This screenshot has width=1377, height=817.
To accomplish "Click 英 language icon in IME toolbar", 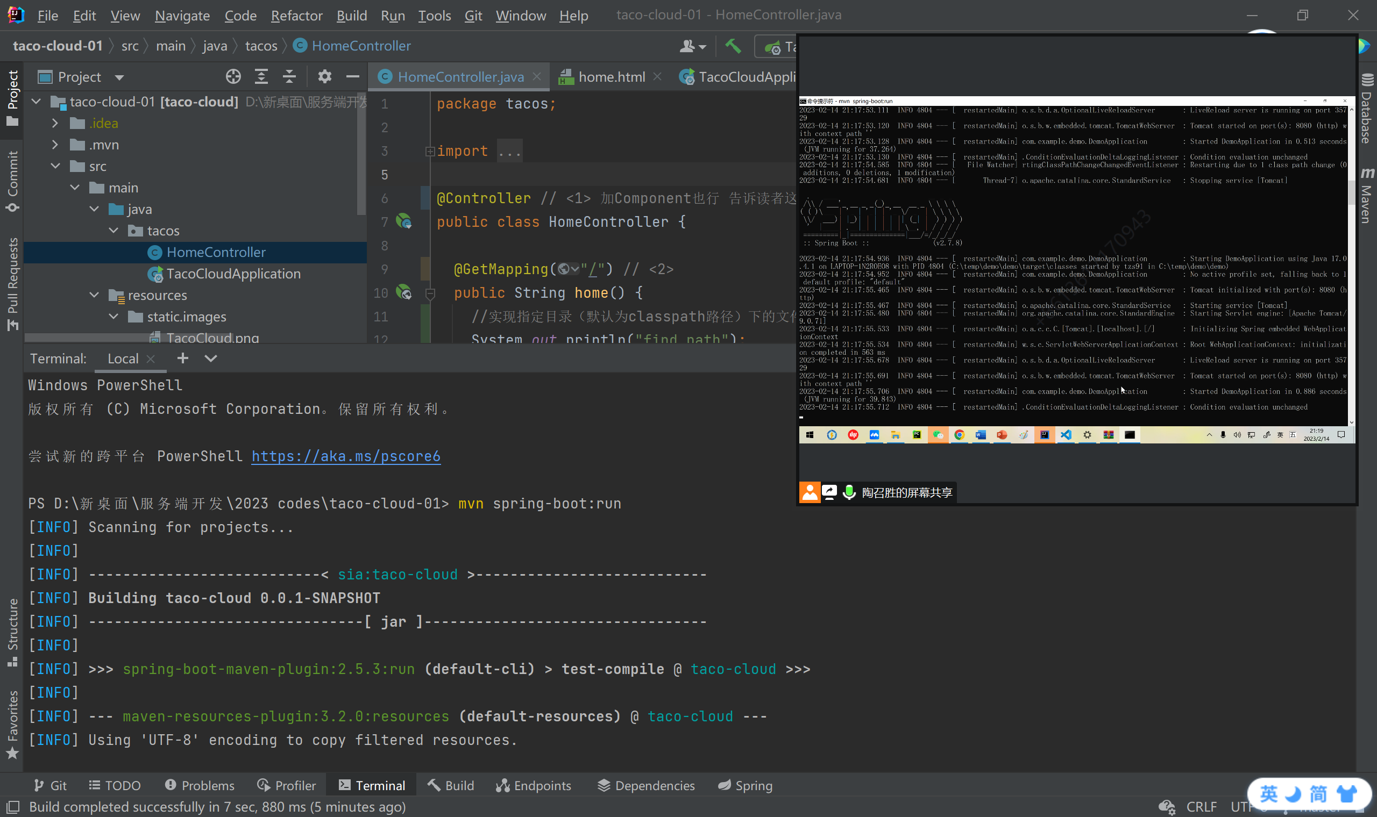I will [x=1268, y=794].
